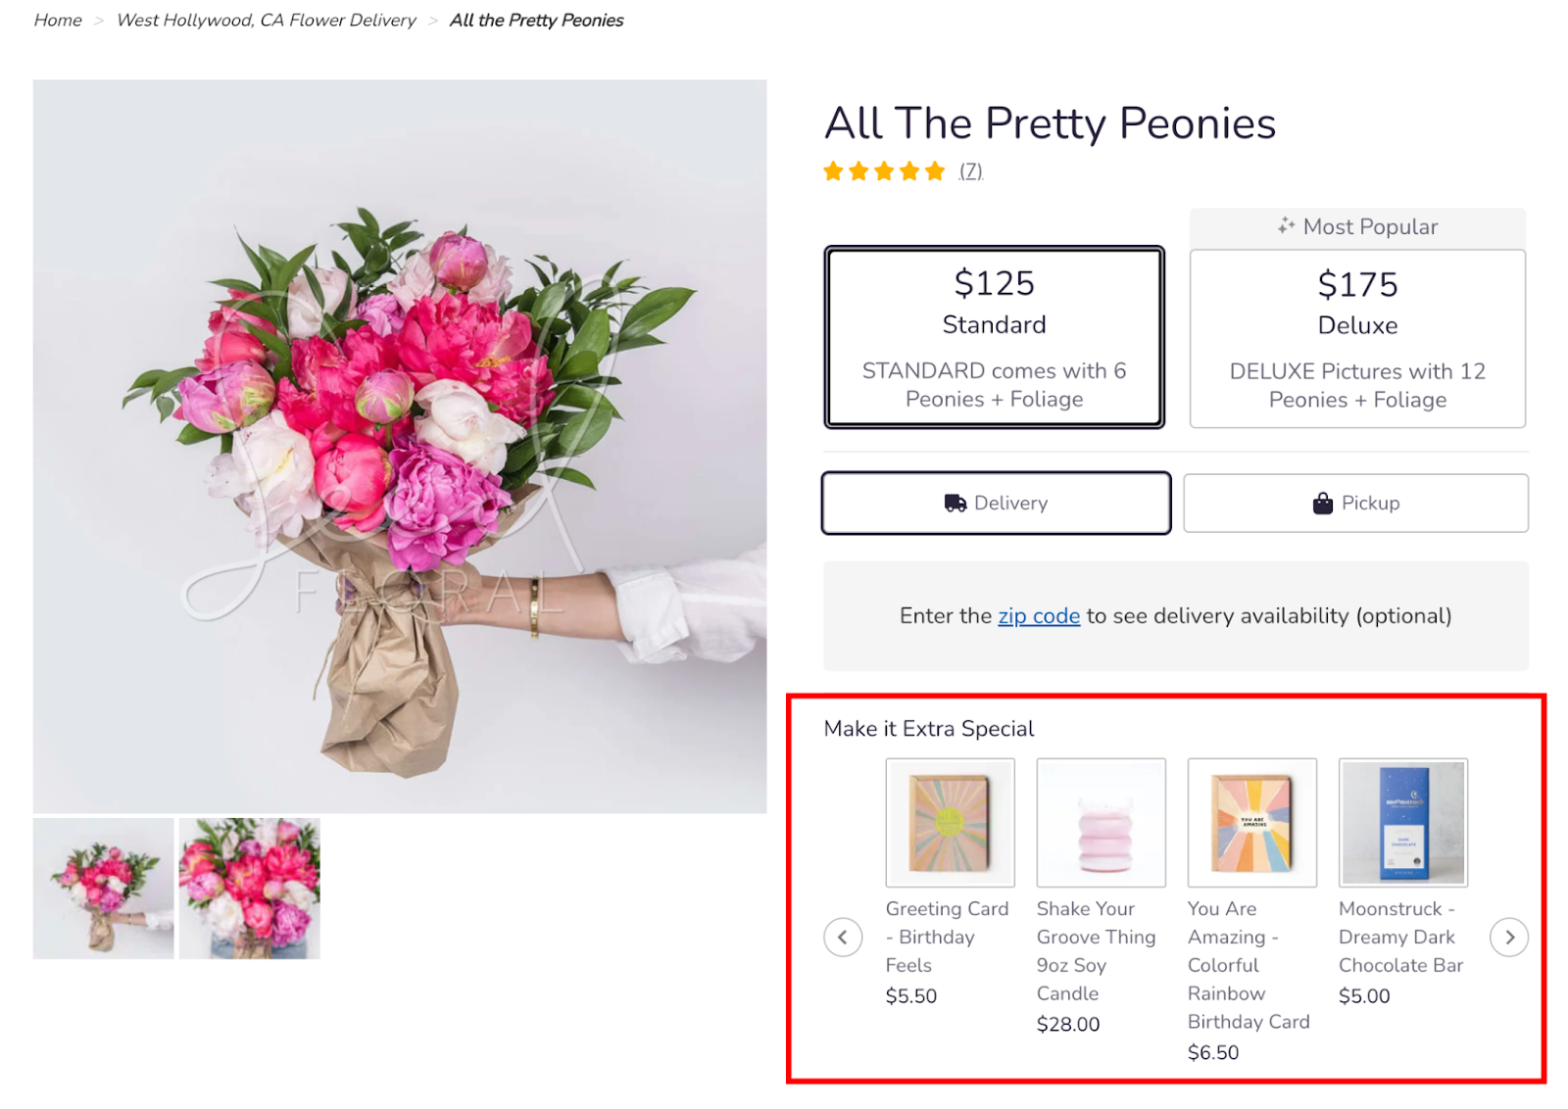Open West Hollywood, CA Flower Delivery breadcrumb

click(x=267, y=21)
